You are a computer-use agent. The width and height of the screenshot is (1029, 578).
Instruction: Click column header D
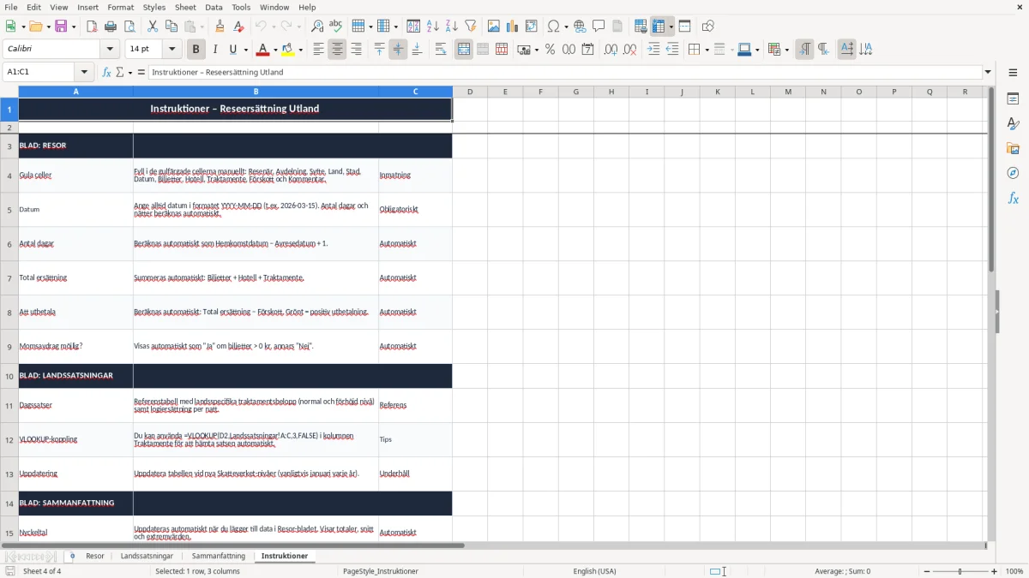point(470,92)
